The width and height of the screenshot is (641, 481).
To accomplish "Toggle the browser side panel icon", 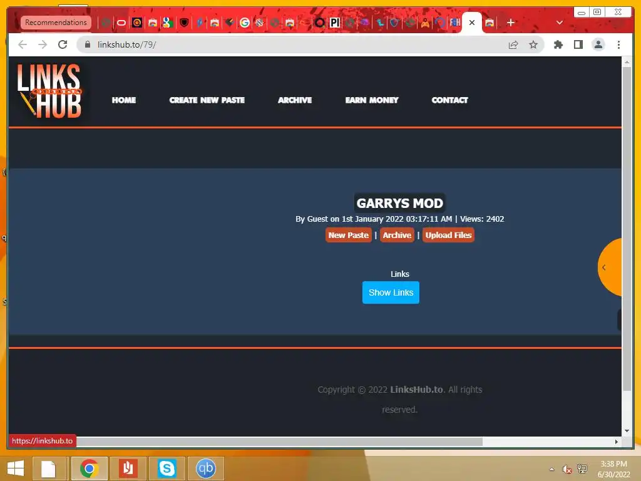I will (578, 44).
